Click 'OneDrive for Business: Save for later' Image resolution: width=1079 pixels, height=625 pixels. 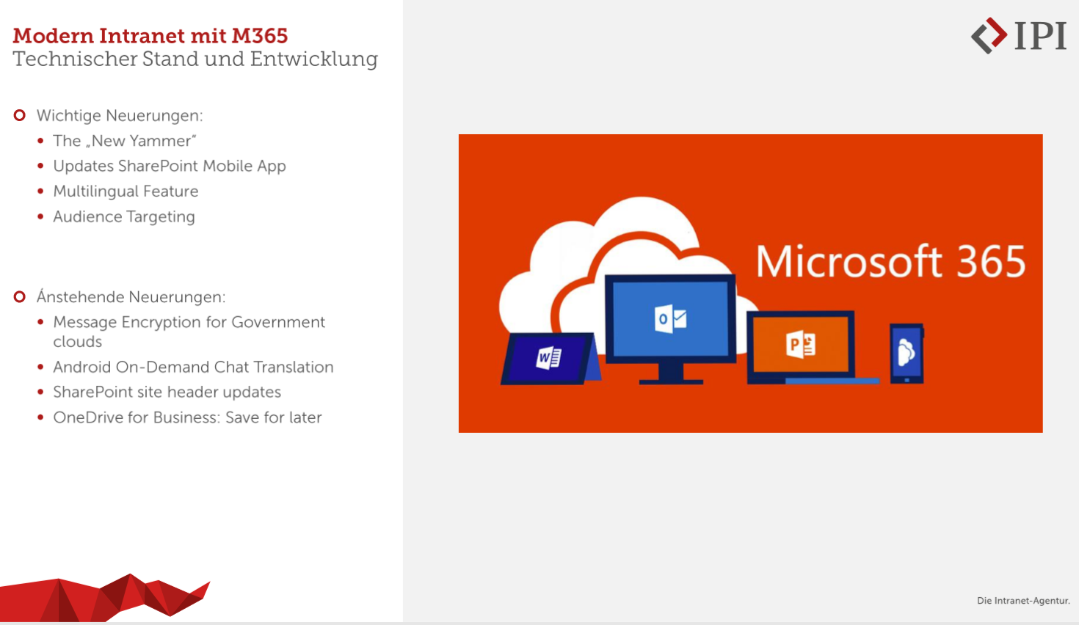coord(187,417)
